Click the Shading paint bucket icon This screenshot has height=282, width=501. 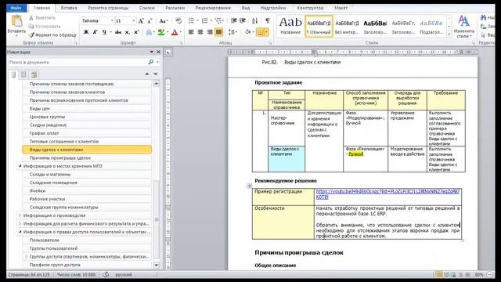point(247,32)
